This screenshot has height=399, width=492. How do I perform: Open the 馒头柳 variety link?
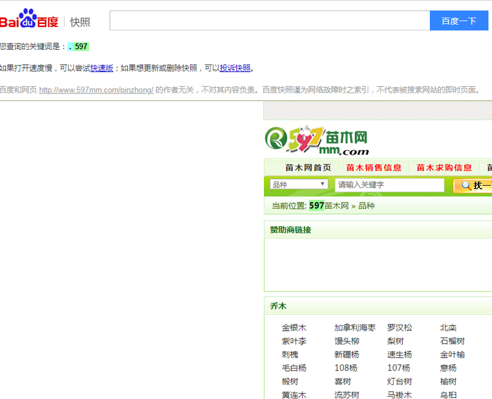tap(347, 341)
